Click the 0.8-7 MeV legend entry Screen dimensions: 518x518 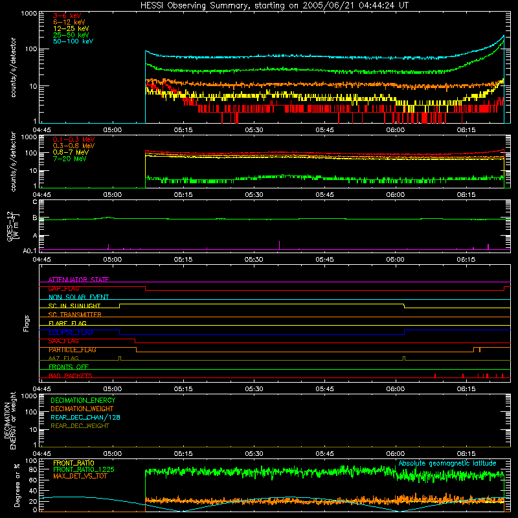(71, 152)
